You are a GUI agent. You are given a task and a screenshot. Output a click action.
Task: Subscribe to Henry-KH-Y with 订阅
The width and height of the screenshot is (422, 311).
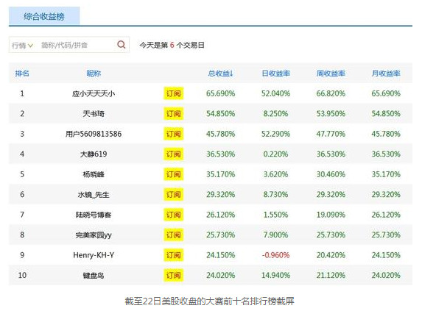[173, 255]
